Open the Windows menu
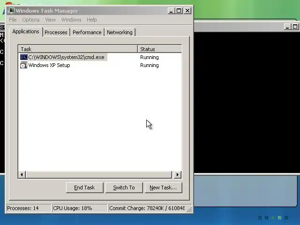The width and height of the screenshot is (300, 225). coord(71,20)
